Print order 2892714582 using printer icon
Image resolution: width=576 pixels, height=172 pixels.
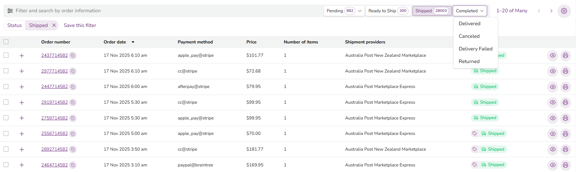coord(565,150)
